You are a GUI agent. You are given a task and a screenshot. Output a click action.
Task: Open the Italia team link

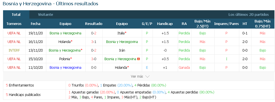[121, 33]
